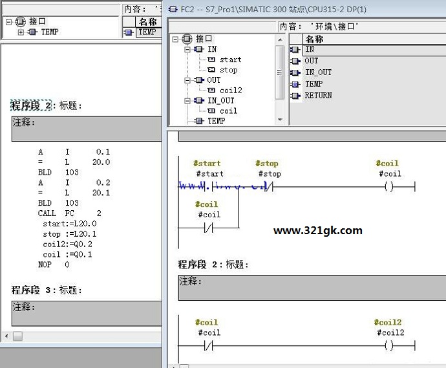This screenshot has width=446, height=368.
Task: Click the 接口 interface icon in left window
Action: (20, 21)
